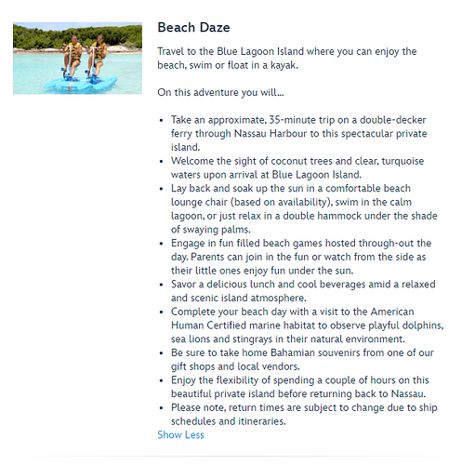Click the return times subject to change note
This screenshot has height=465, width=475.
[304, 415]
